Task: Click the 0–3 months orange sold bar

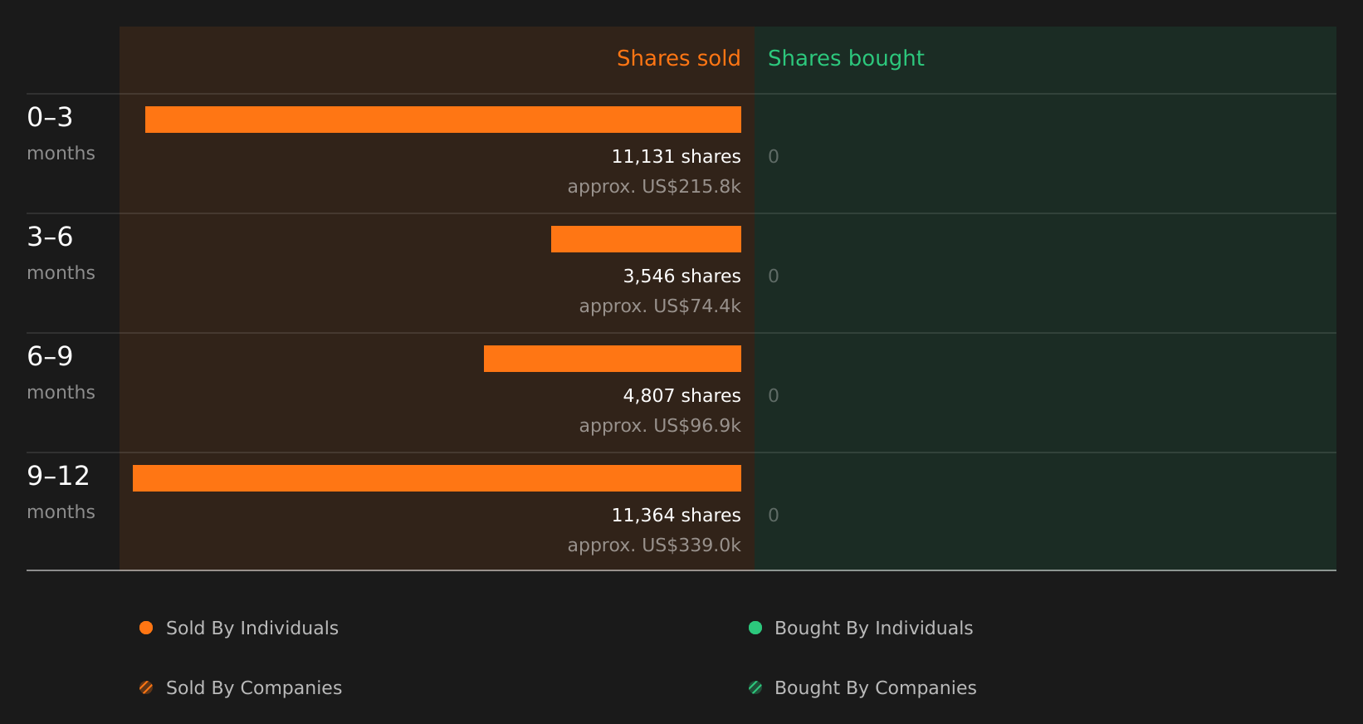Action: pos(443,120)
